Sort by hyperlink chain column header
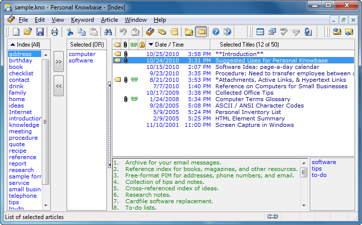Screen dimensions: 362x225 133,45
